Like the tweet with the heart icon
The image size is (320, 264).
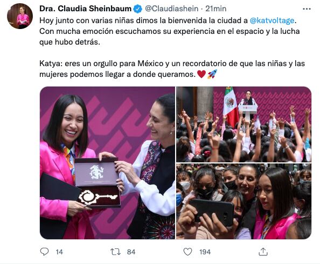coord(187,252)
